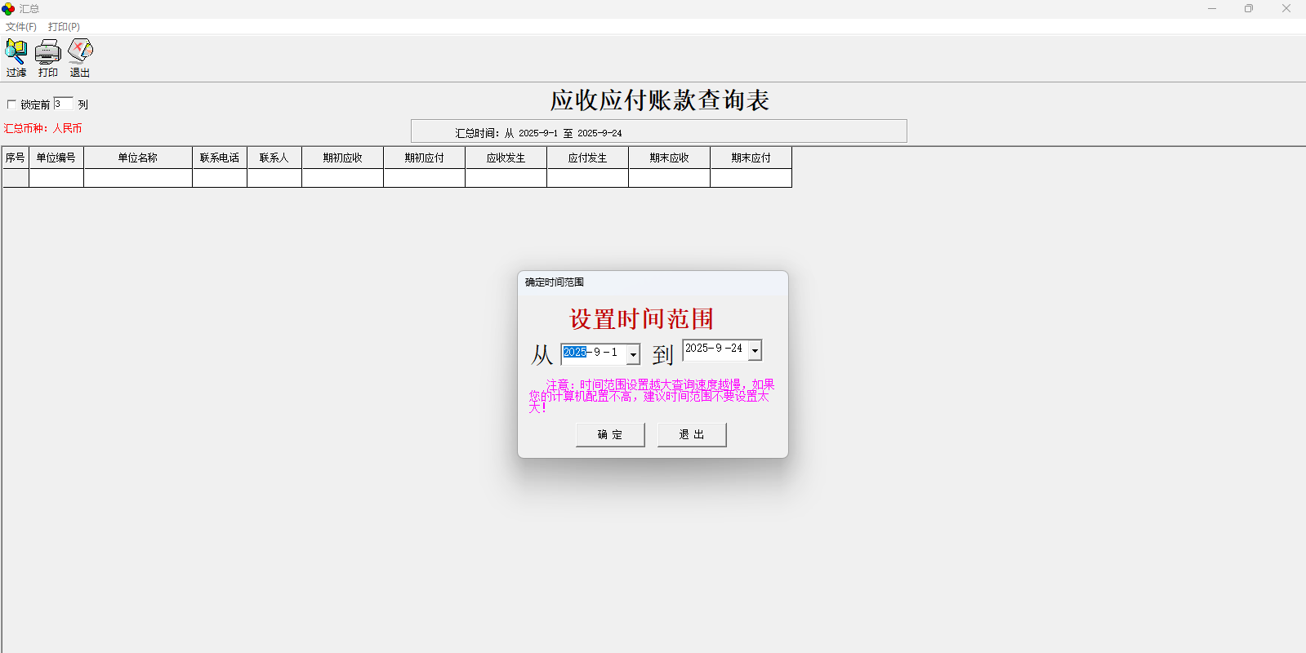
Task: Click the 单位名称 column header
Action: [137, 158]
